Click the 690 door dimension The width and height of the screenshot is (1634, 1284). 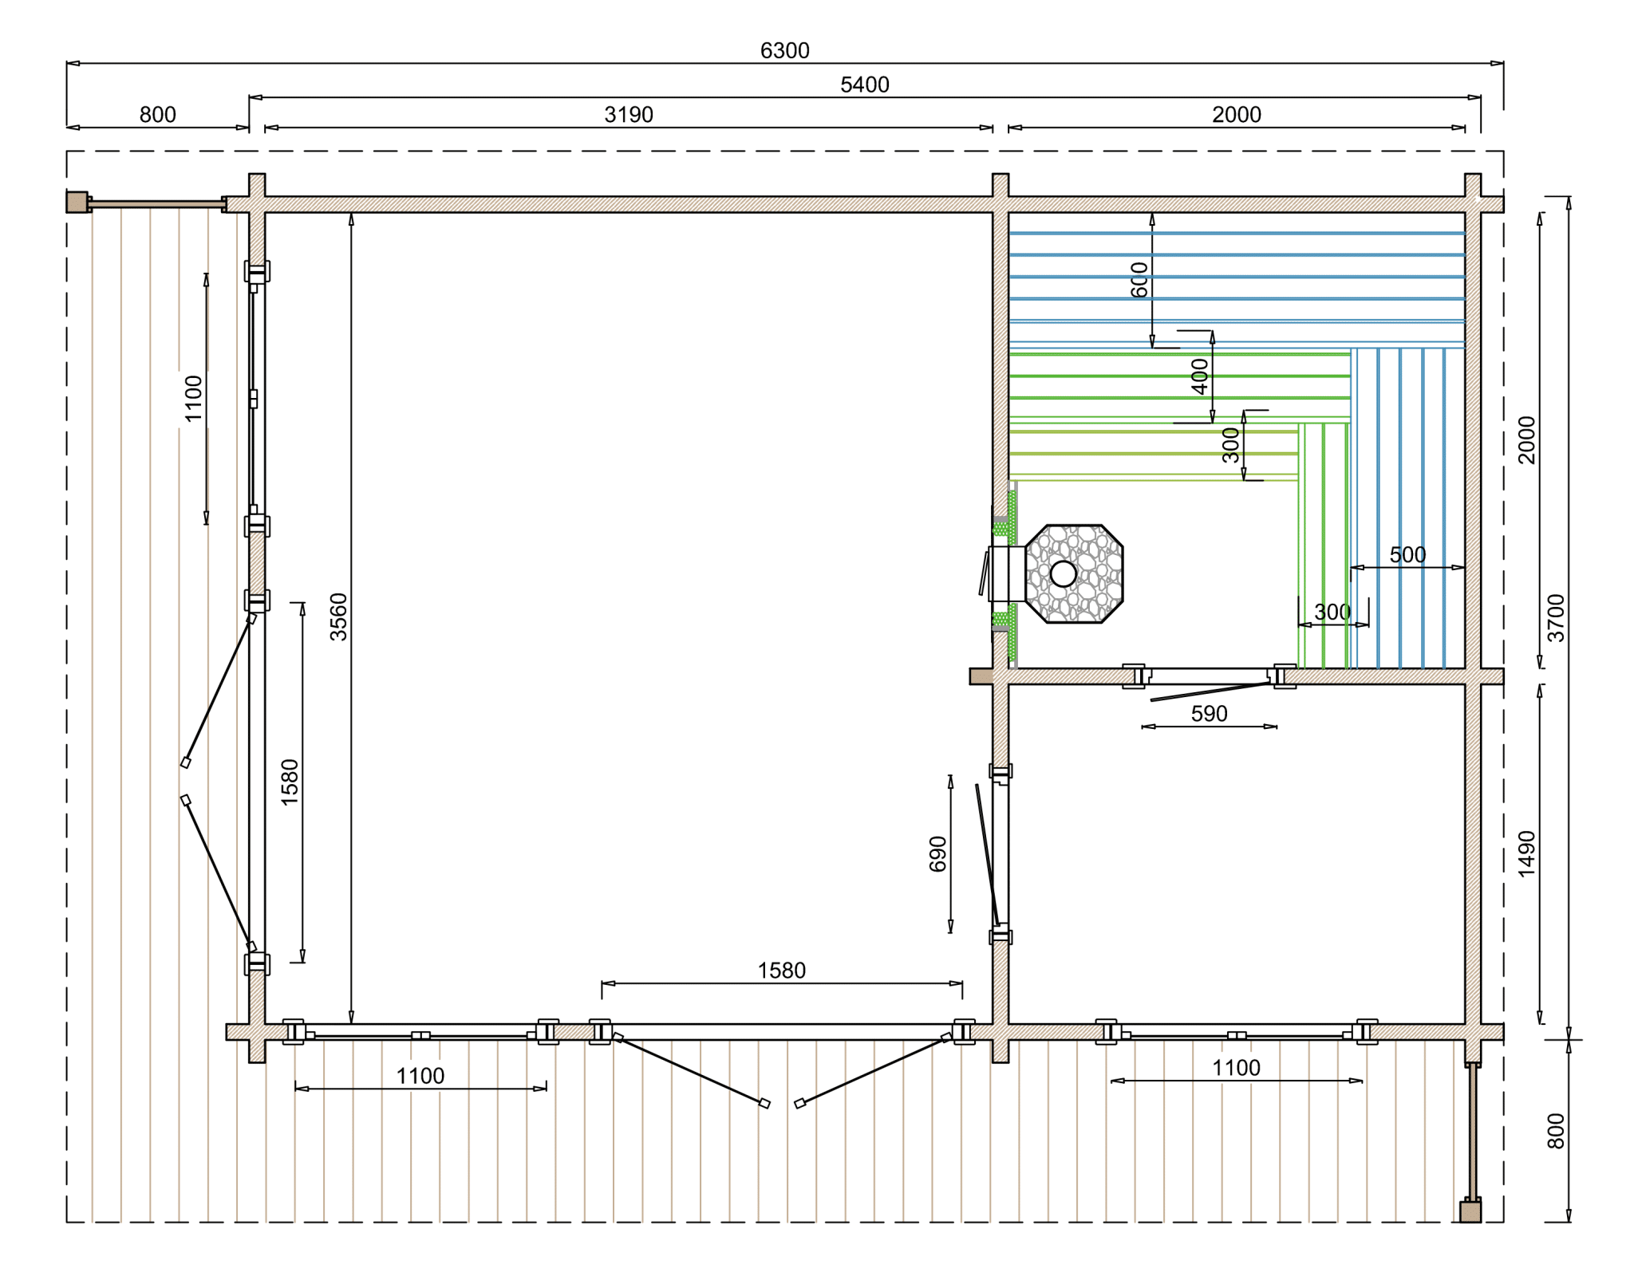[938, 854]
